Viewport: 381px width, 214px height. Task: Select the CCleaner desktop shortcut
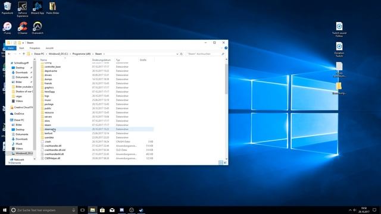click(x=23, y=28)
